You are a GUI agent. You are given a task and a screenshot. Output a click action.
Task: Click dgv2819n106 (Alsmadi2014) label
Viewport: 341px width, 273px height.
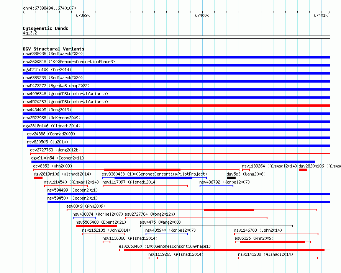(x=62, y=174)
